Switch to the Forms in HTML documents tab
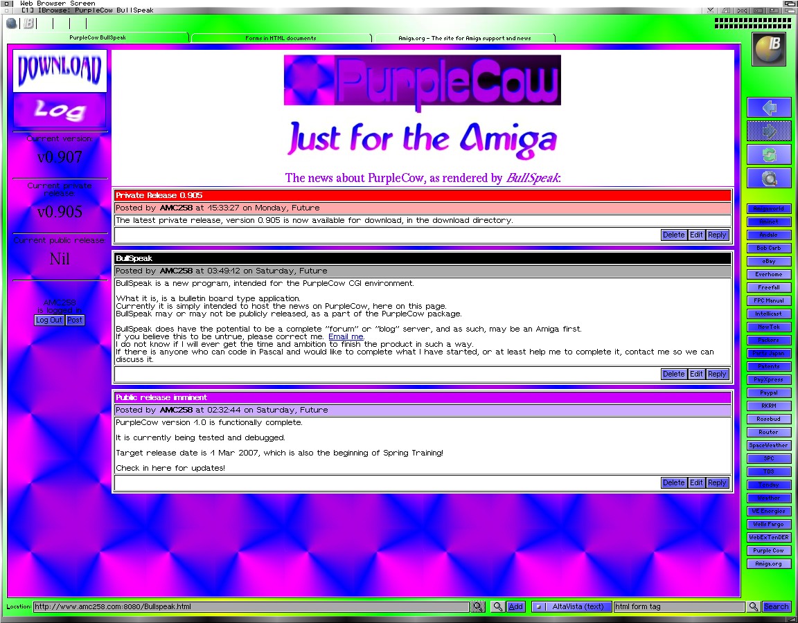 281,38
